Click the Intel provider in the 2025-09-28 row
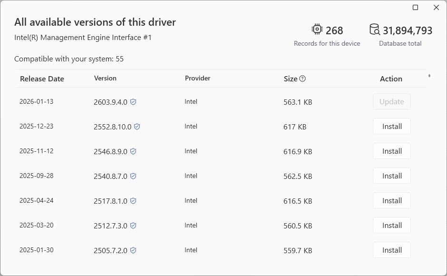 (x=191, y=176)
